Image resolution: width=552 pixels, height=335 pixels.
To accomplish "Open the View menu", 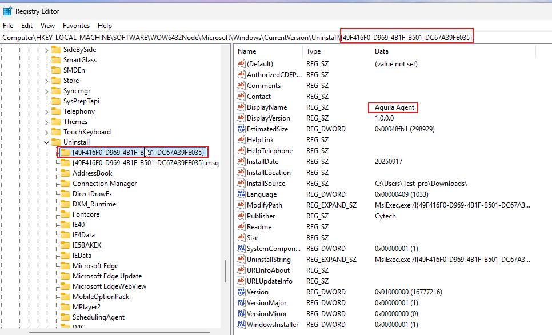I will coord(47,26).
